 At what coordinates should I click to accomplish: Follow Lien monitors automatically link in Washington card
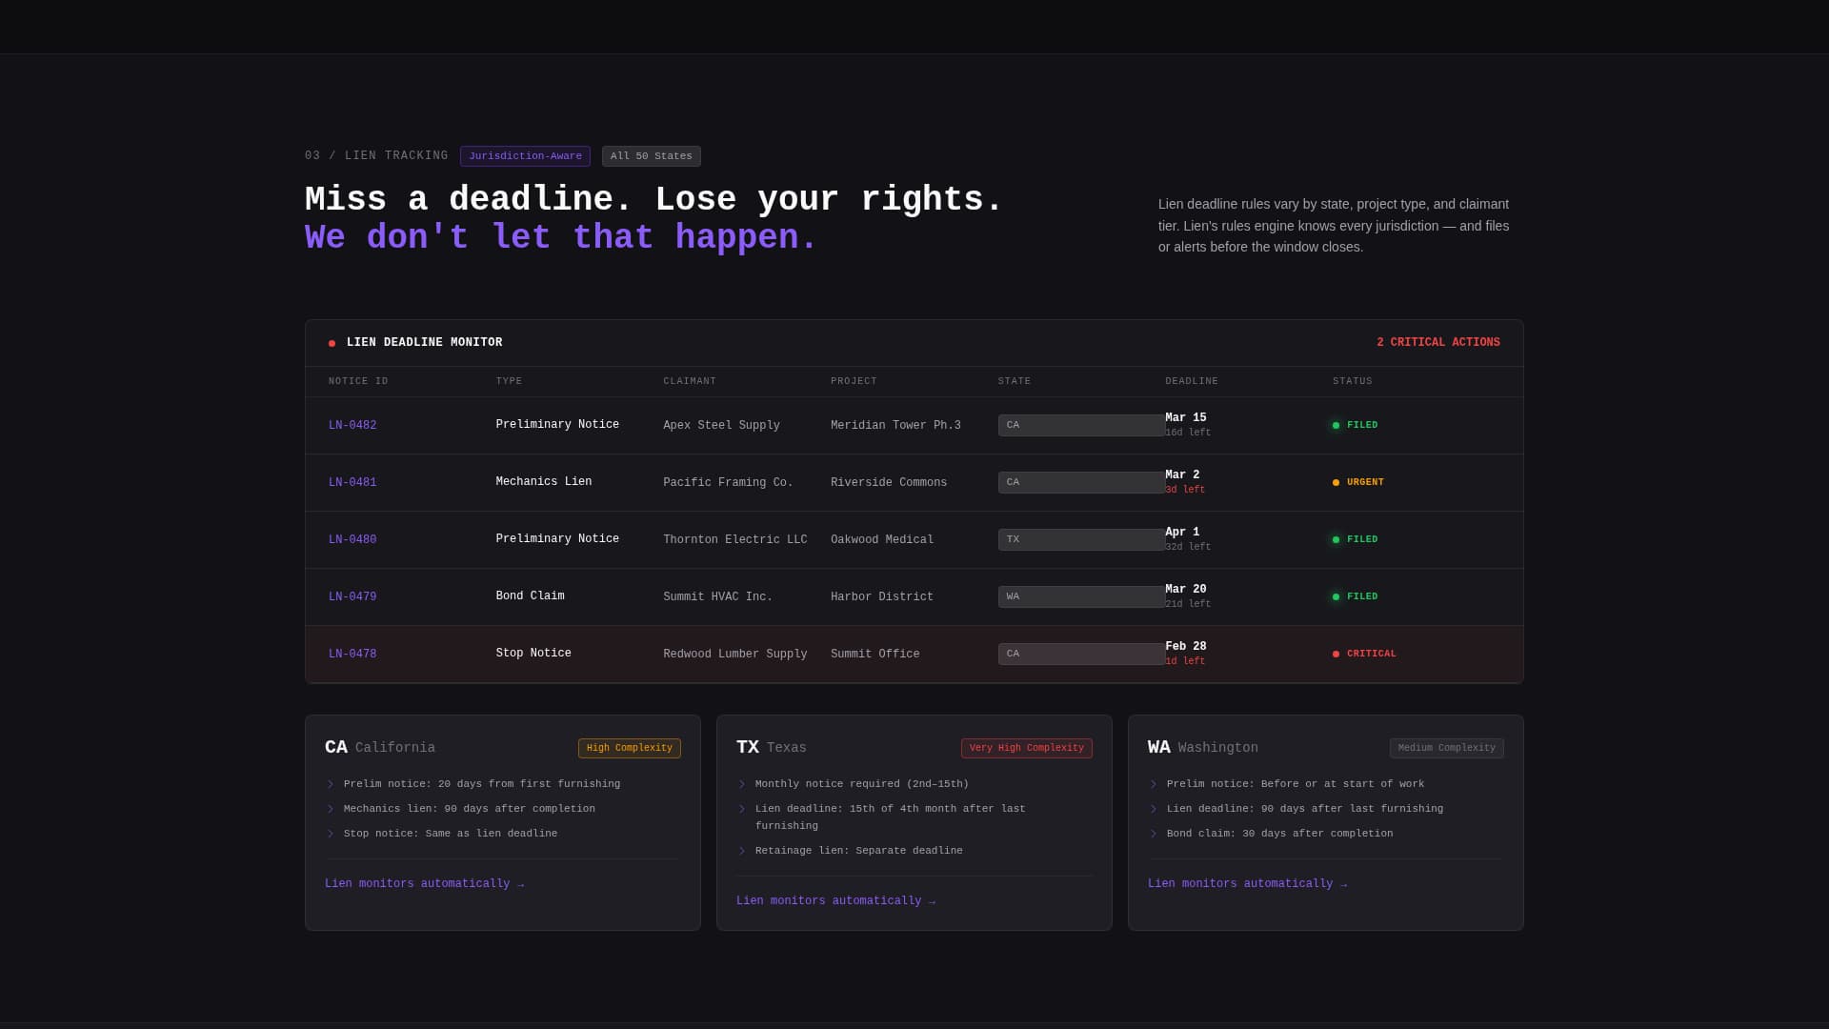click(1248, 884)
